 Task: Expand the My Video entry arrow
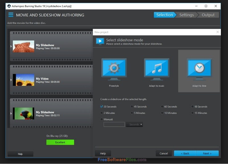coord(11,80)
